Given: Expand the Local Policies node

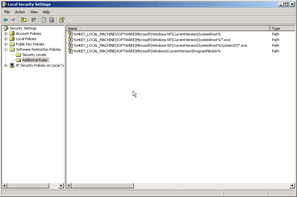Looking at the screenshot, I should tap(6, 39).
